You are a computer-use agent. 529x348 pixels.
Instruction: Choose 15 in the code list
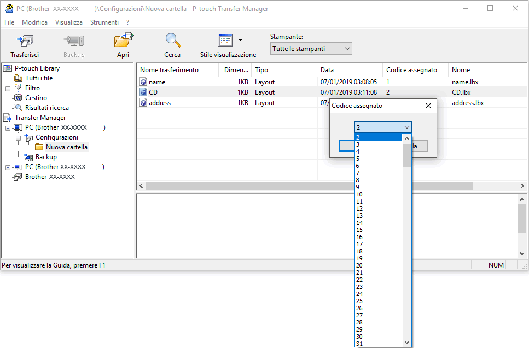(379, 230)
